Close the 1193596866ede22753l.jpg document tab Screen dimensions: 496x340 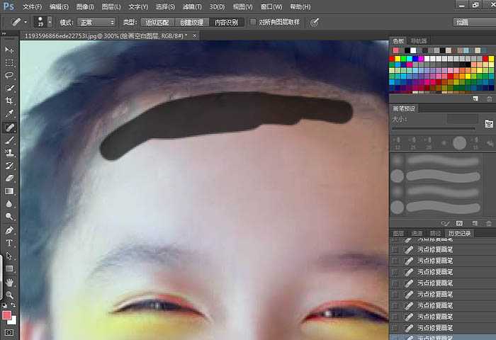(x=195, y=35)
